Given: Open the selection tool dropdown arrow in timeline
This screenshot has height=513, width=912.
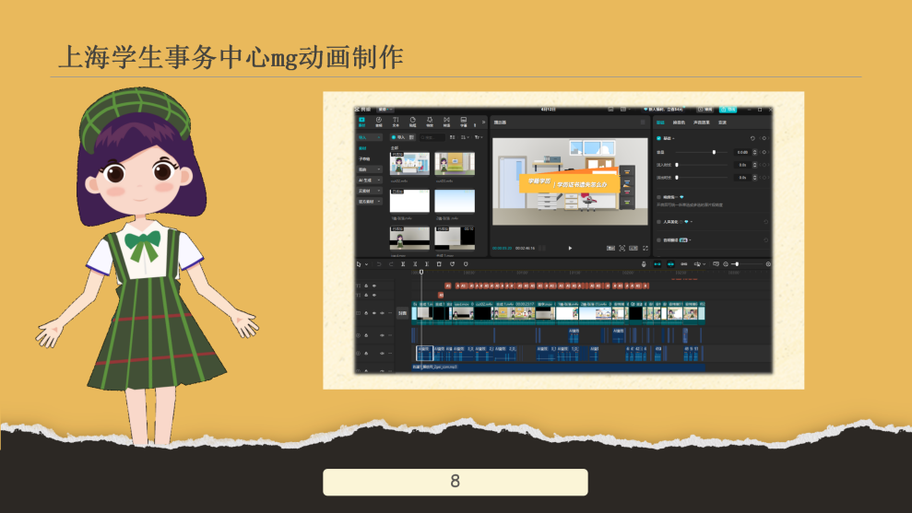Looking at the screenshot, I should (x=367, y=264).
